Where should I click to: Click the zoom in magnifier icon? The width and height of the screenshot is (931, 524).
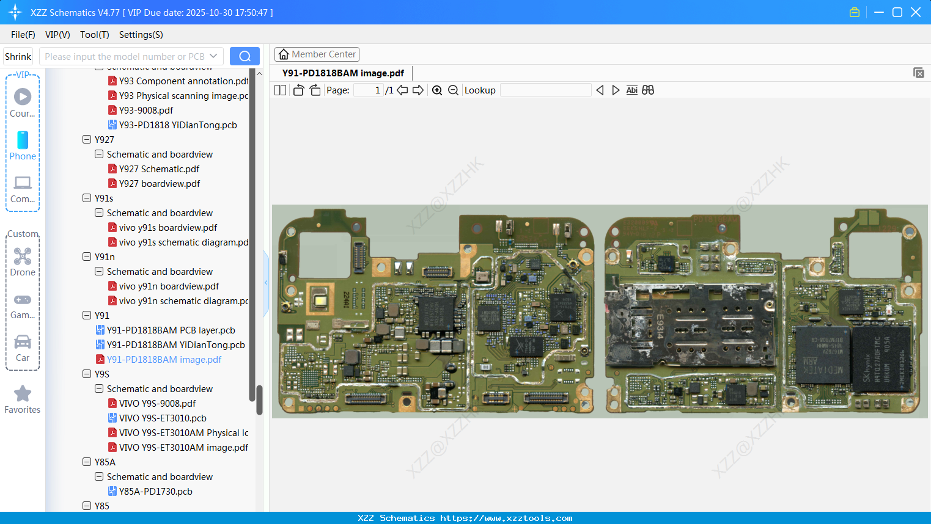point(437,90)
